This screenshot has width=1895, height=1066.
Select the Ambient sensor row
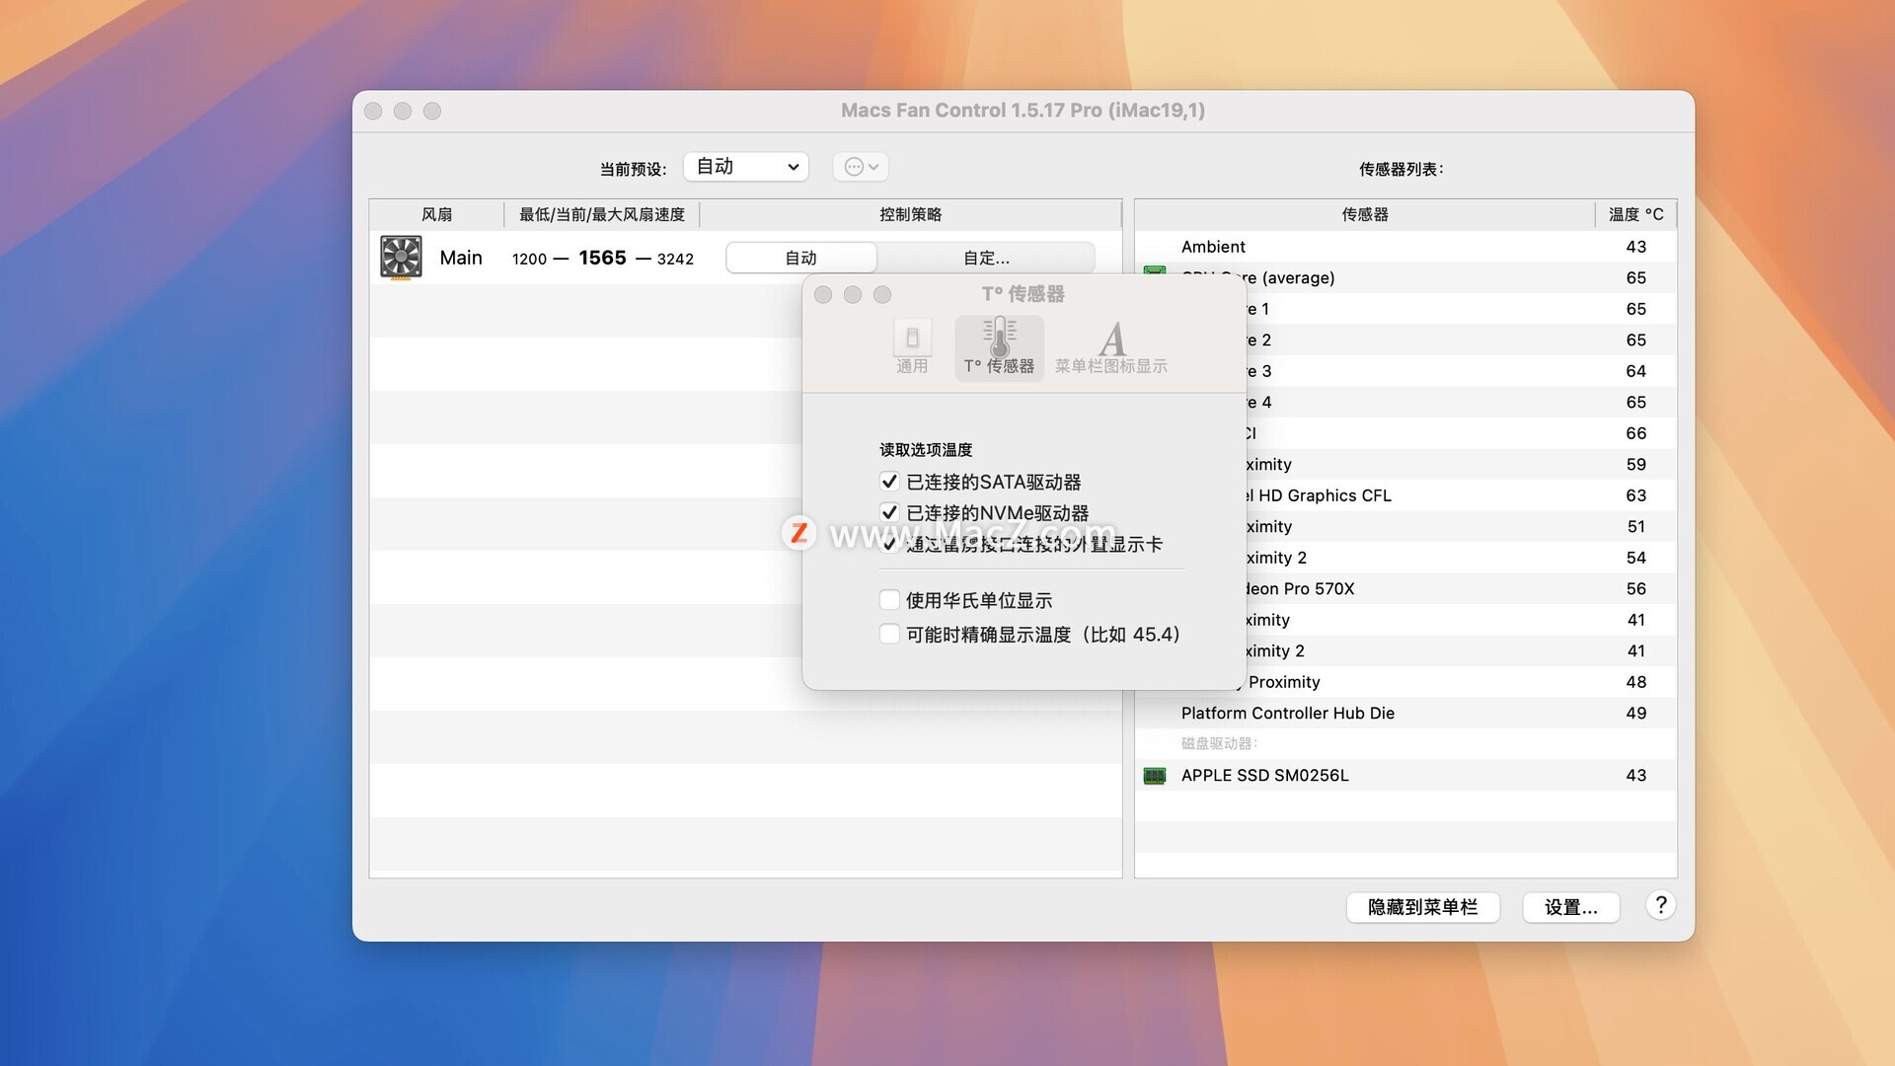1405,247
